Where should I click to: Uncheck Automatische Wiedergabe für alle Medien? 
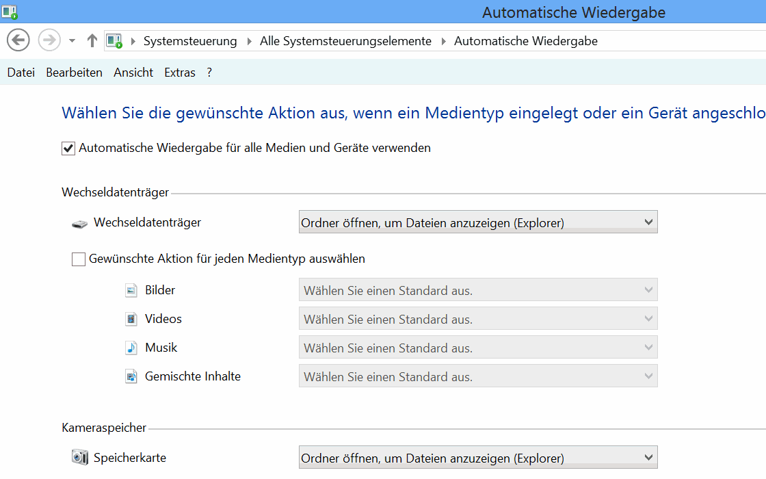pos(68,148)
